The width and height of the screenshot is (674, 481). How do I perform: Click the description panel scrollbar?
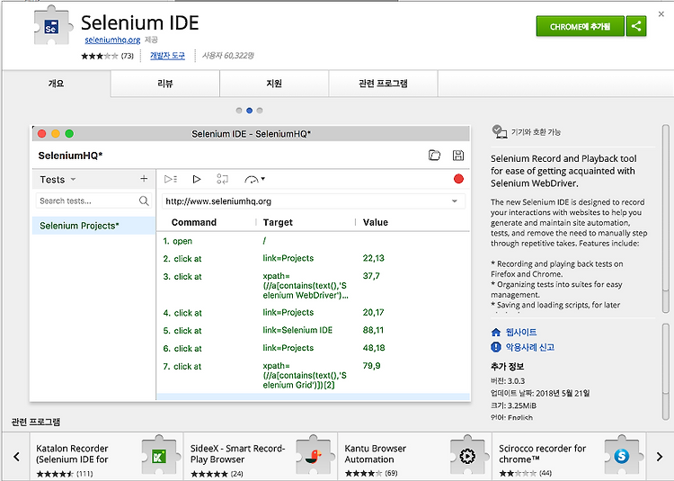[x=666, y=219]
